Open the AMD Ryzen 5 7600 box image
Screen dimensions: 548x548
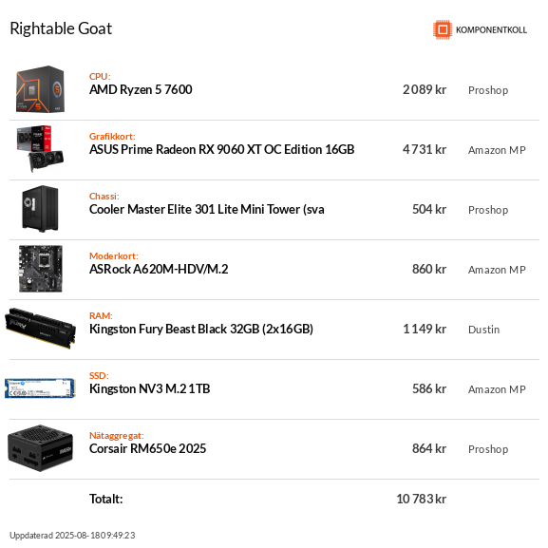41,89
